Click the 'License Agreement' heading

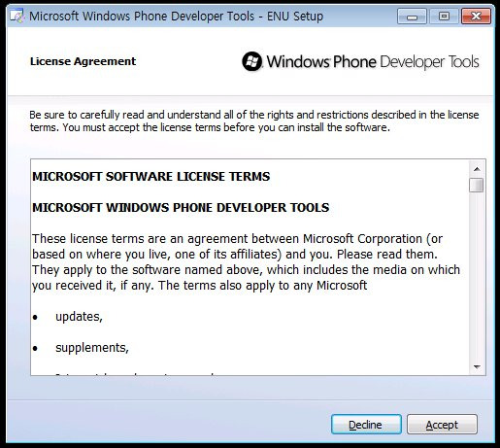pyautogui.click(x=83, y=61)
